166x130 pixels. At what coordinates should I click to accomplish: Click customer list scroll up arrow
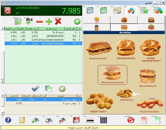[3, 96]
